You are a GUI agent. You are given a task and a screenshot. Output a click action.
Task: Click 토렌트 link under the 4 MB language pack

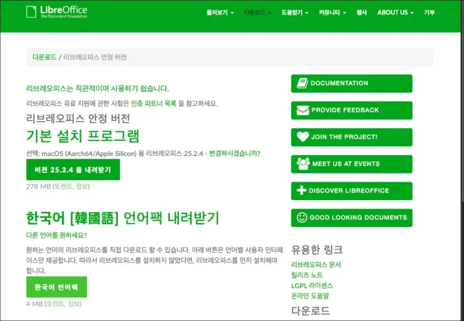(x=55, y=303)
